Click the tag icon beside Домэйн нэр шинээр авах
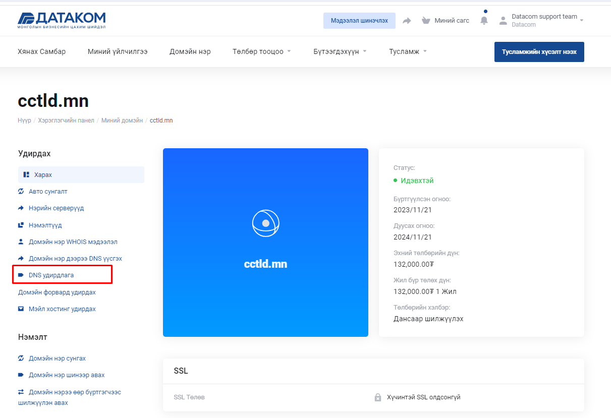The height and width of the screenshot is (418, 611). coord(21,375)
